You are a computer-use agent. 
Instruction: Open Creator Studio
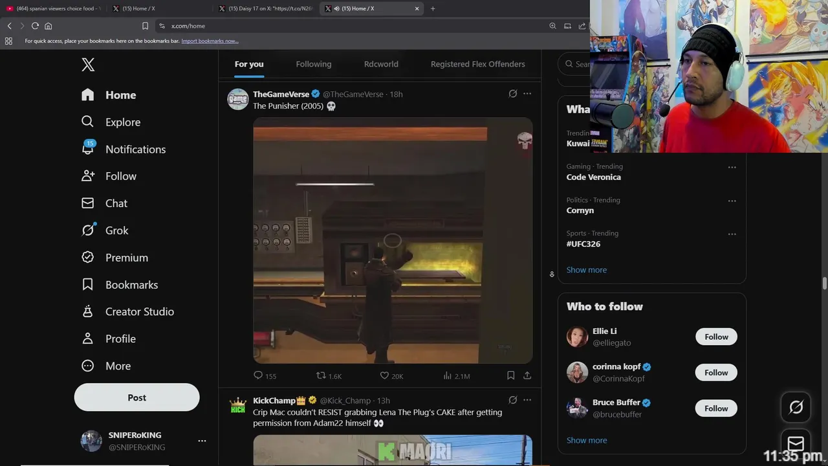point(127,311)
